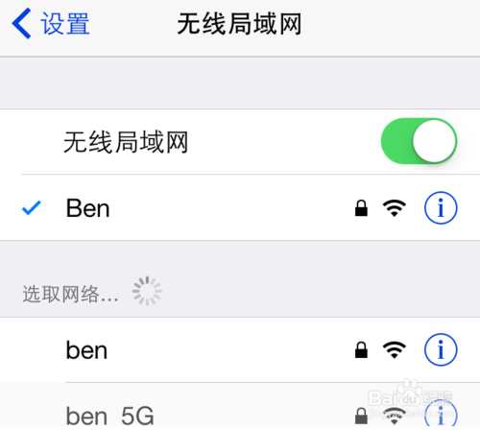Open info for connected Ben network
The height and width of the screenshot is (430, 480).
pyautogui.click(x=441, y=208)
